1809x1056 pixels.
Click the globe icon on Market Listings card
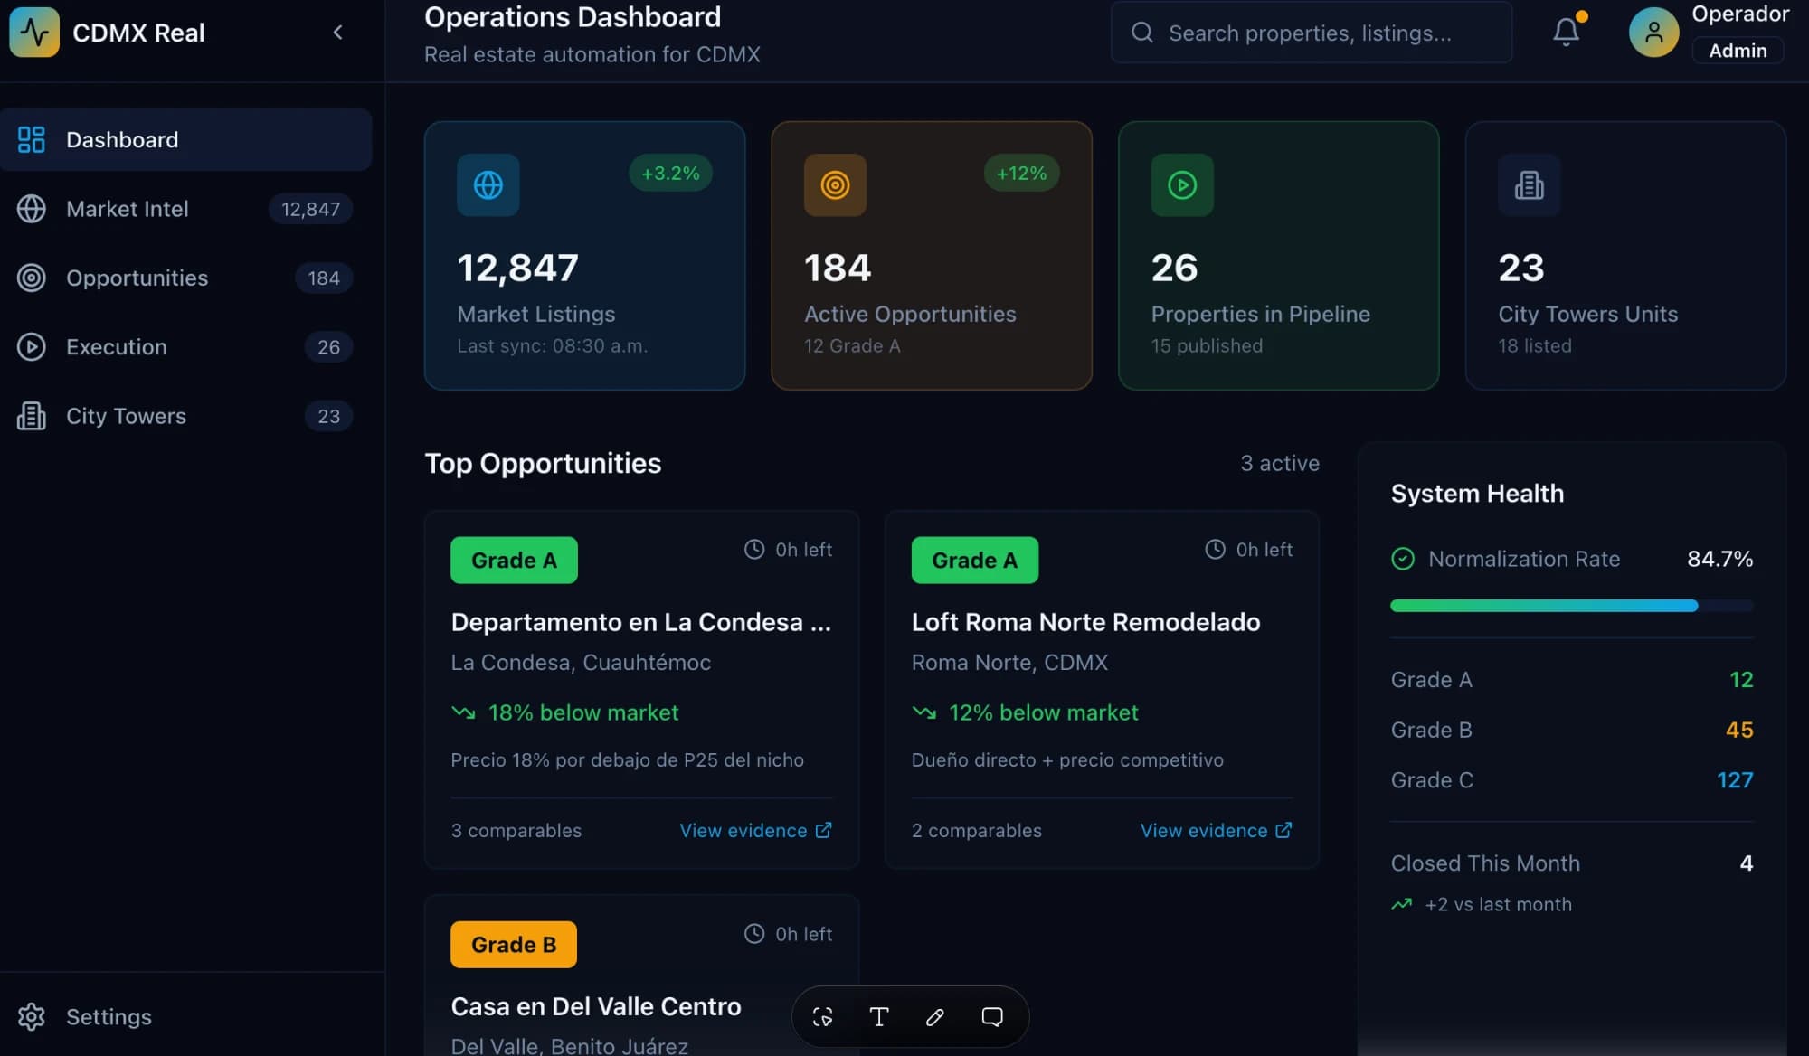488,185
